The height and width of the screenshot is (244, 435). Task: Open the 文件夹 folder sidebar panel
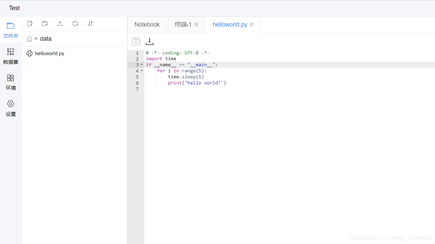pyautogui.click(x=11, y=30)
